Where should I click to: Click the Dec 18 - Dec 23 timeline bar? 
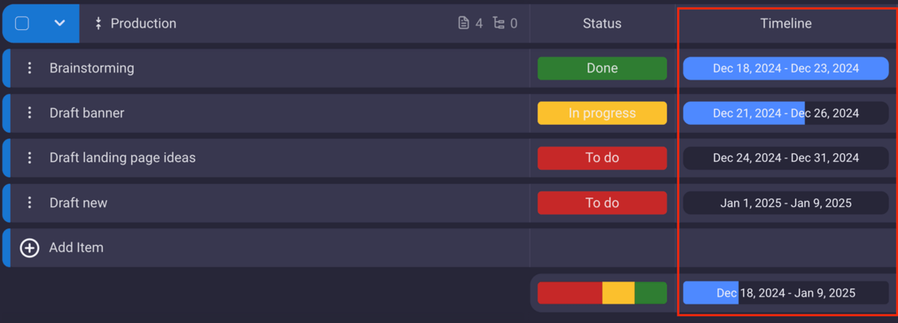pos(786,68)
